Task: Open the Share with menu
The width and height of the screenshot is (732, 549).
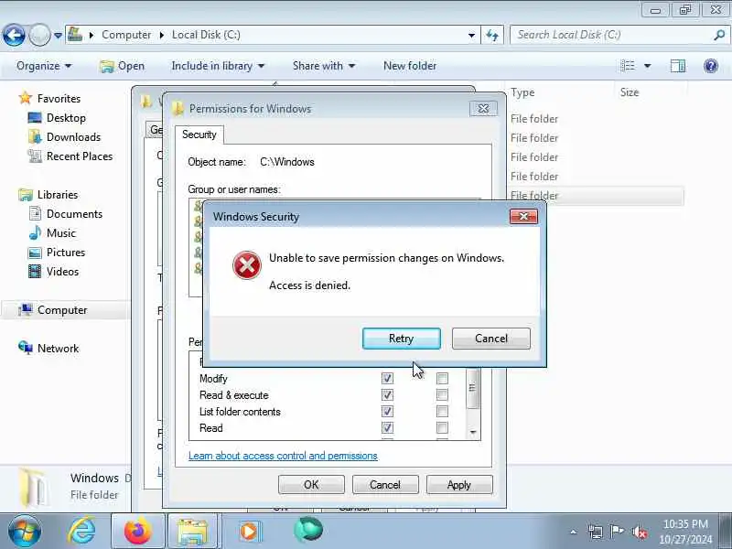Action: point(324,66)
